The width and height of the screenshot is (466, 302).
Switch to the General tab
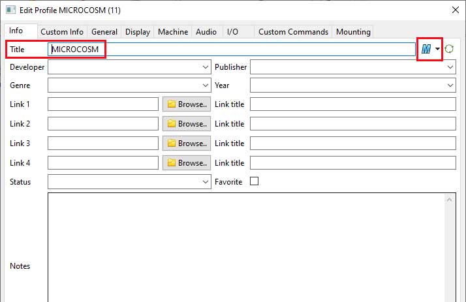(x=104, y=32)
